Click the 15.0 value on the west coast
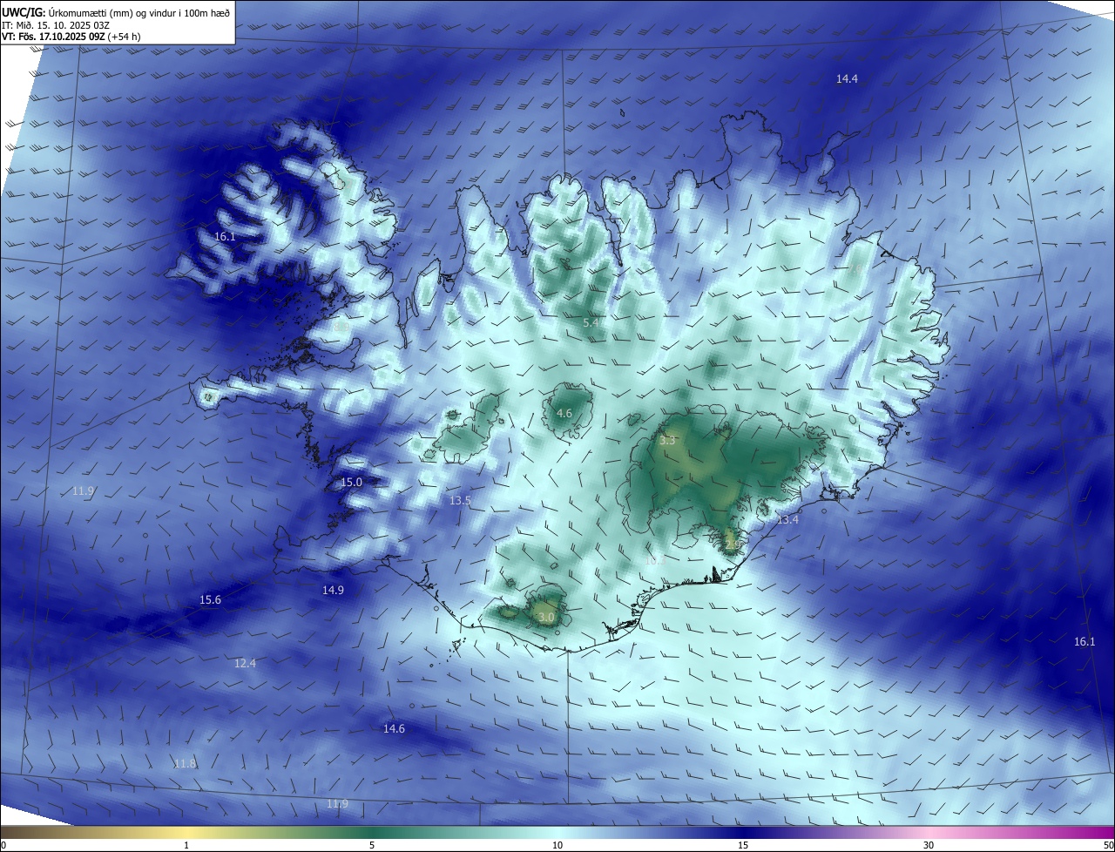The width and height of the screenshot is (1115, 852). click(351, 483)
